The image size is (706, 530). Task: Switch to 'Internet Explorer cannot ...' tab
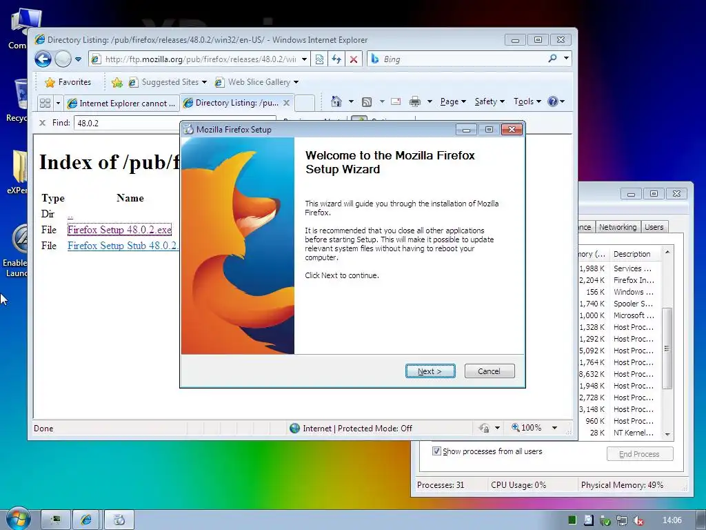pos(121,104)
